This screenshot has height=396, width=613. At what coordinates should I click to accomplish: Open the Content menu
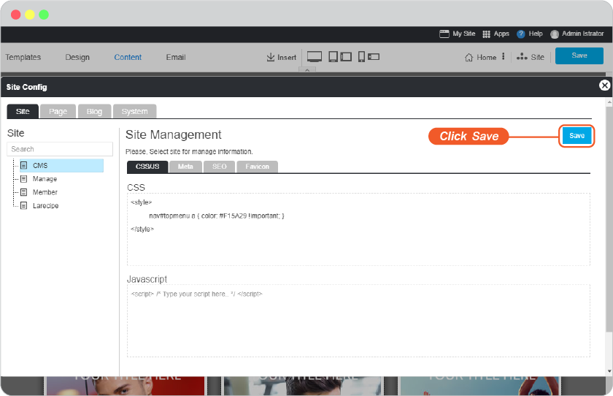point(128,57)
